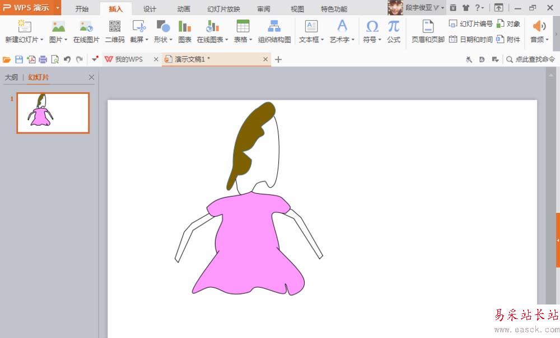Switch to the 动画 (Animation) tab
The height and width of the screenshot is (338, 560).
pos(184,9)
